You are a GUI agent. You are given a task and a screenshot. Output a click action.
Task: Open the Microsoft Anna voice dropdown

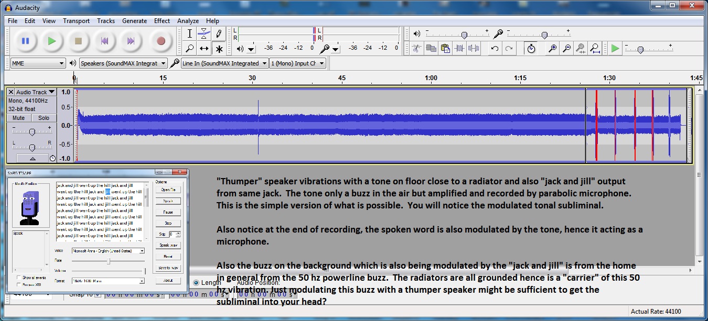(x=108, y=251)
